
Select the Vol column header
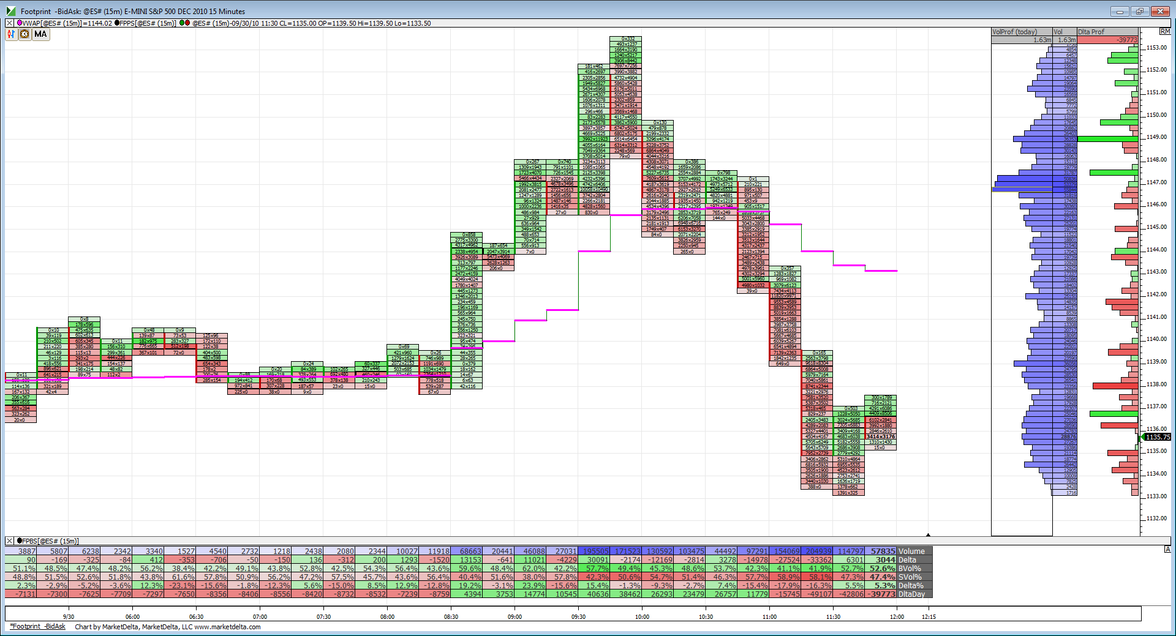pyautogui.click(x=1065, y=32)
